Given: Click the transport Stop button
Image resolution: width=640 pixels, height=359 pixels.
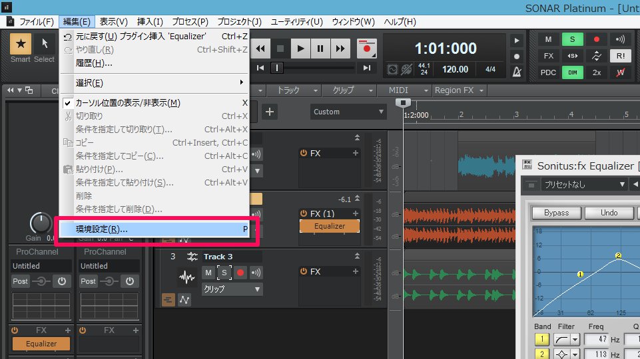Looking at the screenshot, I should (280, 49).
